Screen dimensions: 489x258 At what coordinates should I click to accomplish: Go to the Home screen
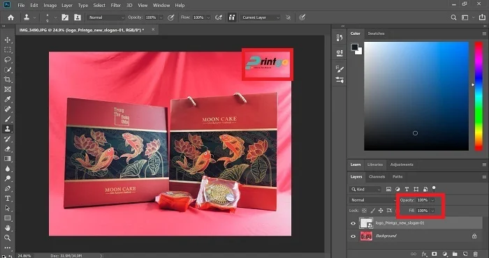tap(10, 17)
